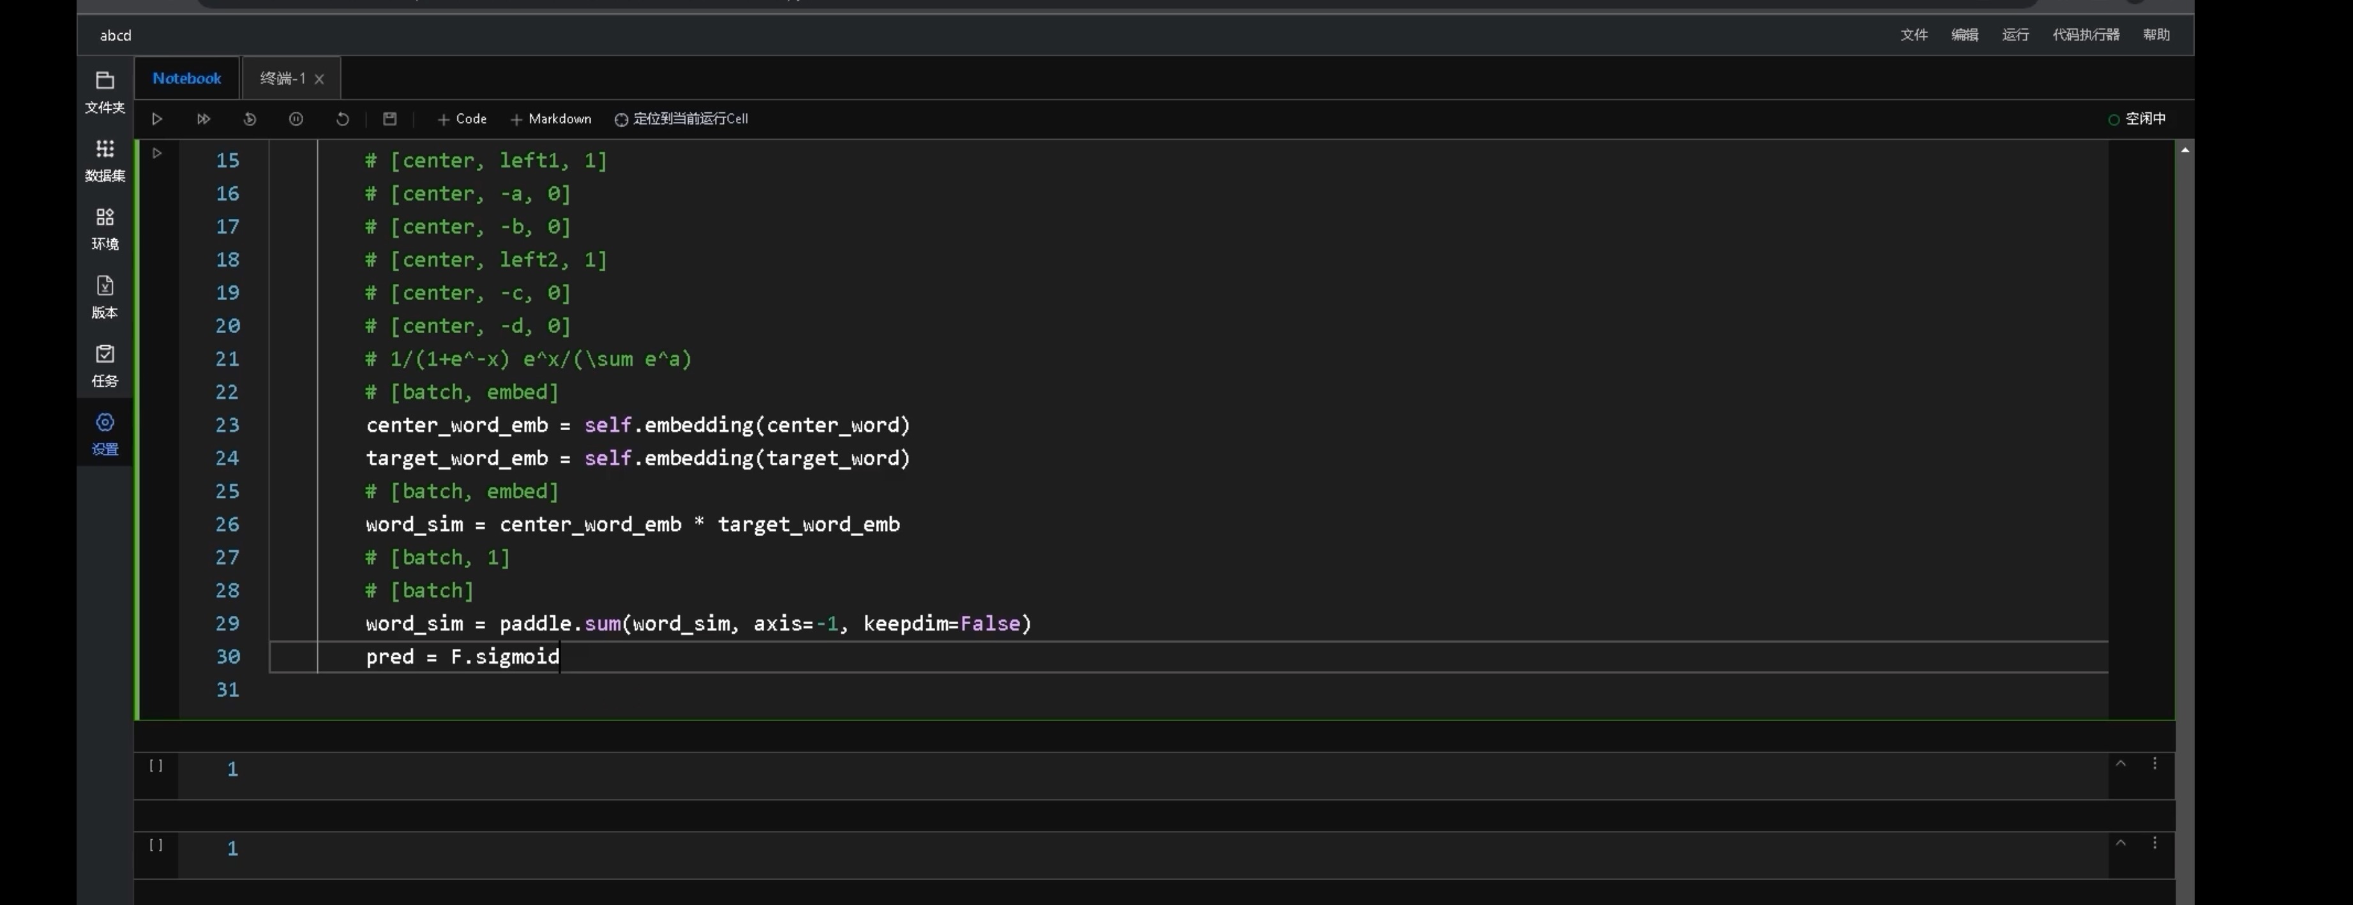This screenshot has width=2353, height=905.
Task: Open the 帮助 menu
Action: click(2156, 34)
